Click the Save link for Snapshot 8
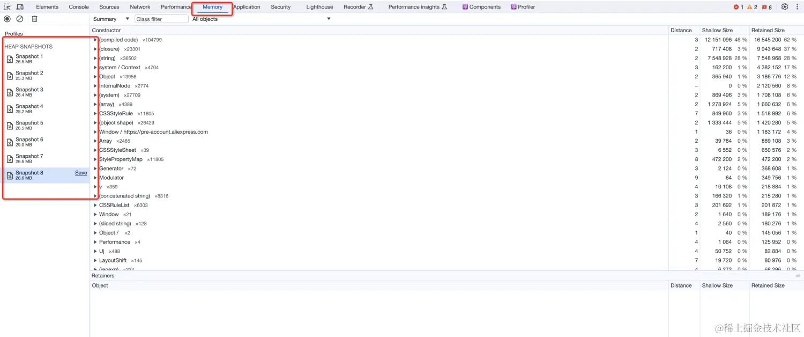Screen dimensions: 804x337 [81, 173]
